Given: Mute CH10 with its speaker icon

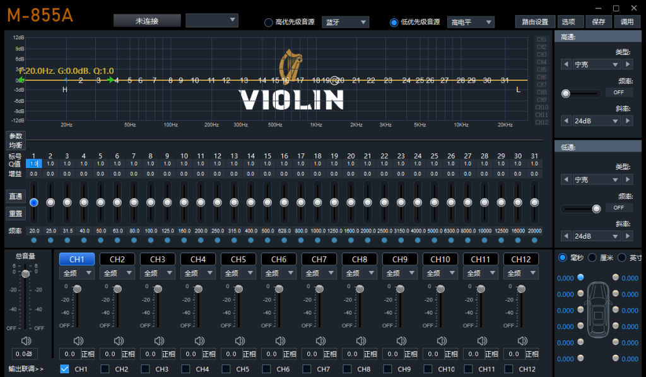Looking at the screenshot, I should tap(442, 341).
